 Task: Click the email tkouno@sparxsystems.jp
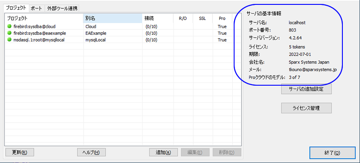click(x=313, y=70)
